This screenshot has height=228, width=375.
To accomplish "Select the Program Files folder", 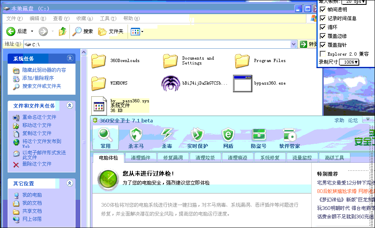I will click(x=242, y=61).
